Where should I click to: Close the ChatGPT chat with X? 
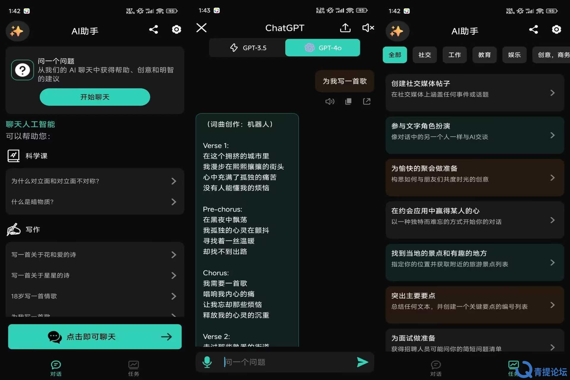click(x=201, y=28)
